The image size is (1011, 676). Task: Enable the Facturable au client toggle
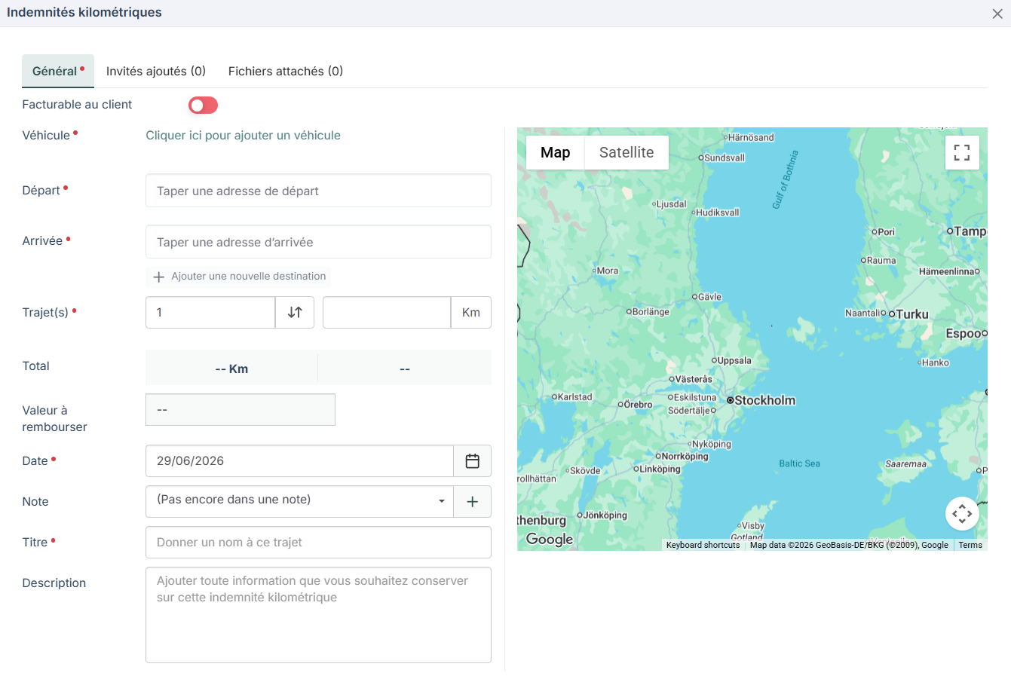pyautogui.click(x=203, y=106)
